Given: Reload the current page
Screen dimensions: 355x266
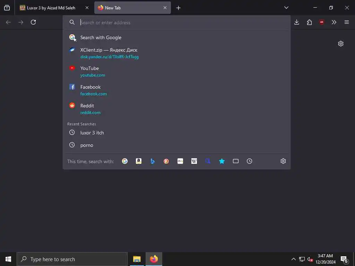Looking at the screenshot, I should pos(33,22).
